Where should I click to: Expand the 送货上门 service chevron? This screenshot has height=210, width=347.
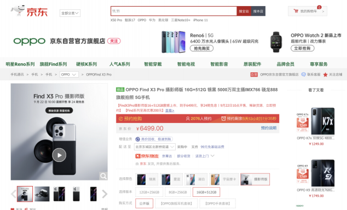(212, 156)
